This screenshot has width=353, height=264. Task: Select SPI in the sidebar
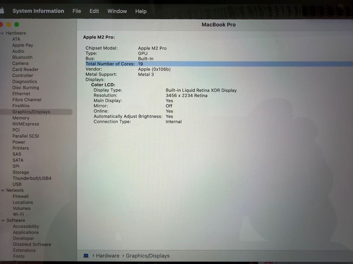click(x=16, y=166)
